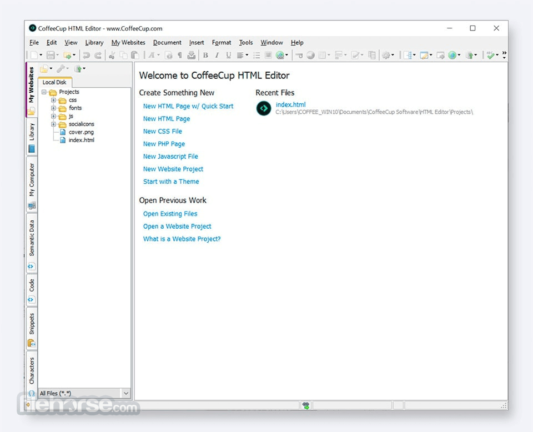Switch to the My Computer side tab

coord(32,185)
